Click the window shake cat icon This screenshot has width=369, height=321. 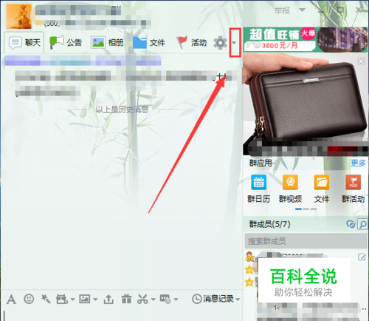62,299
